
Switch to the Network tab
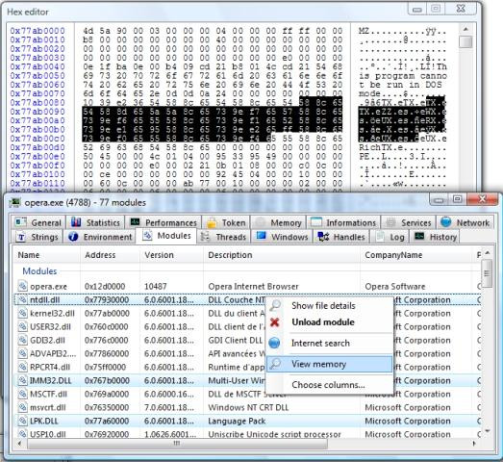coord(465,222)
